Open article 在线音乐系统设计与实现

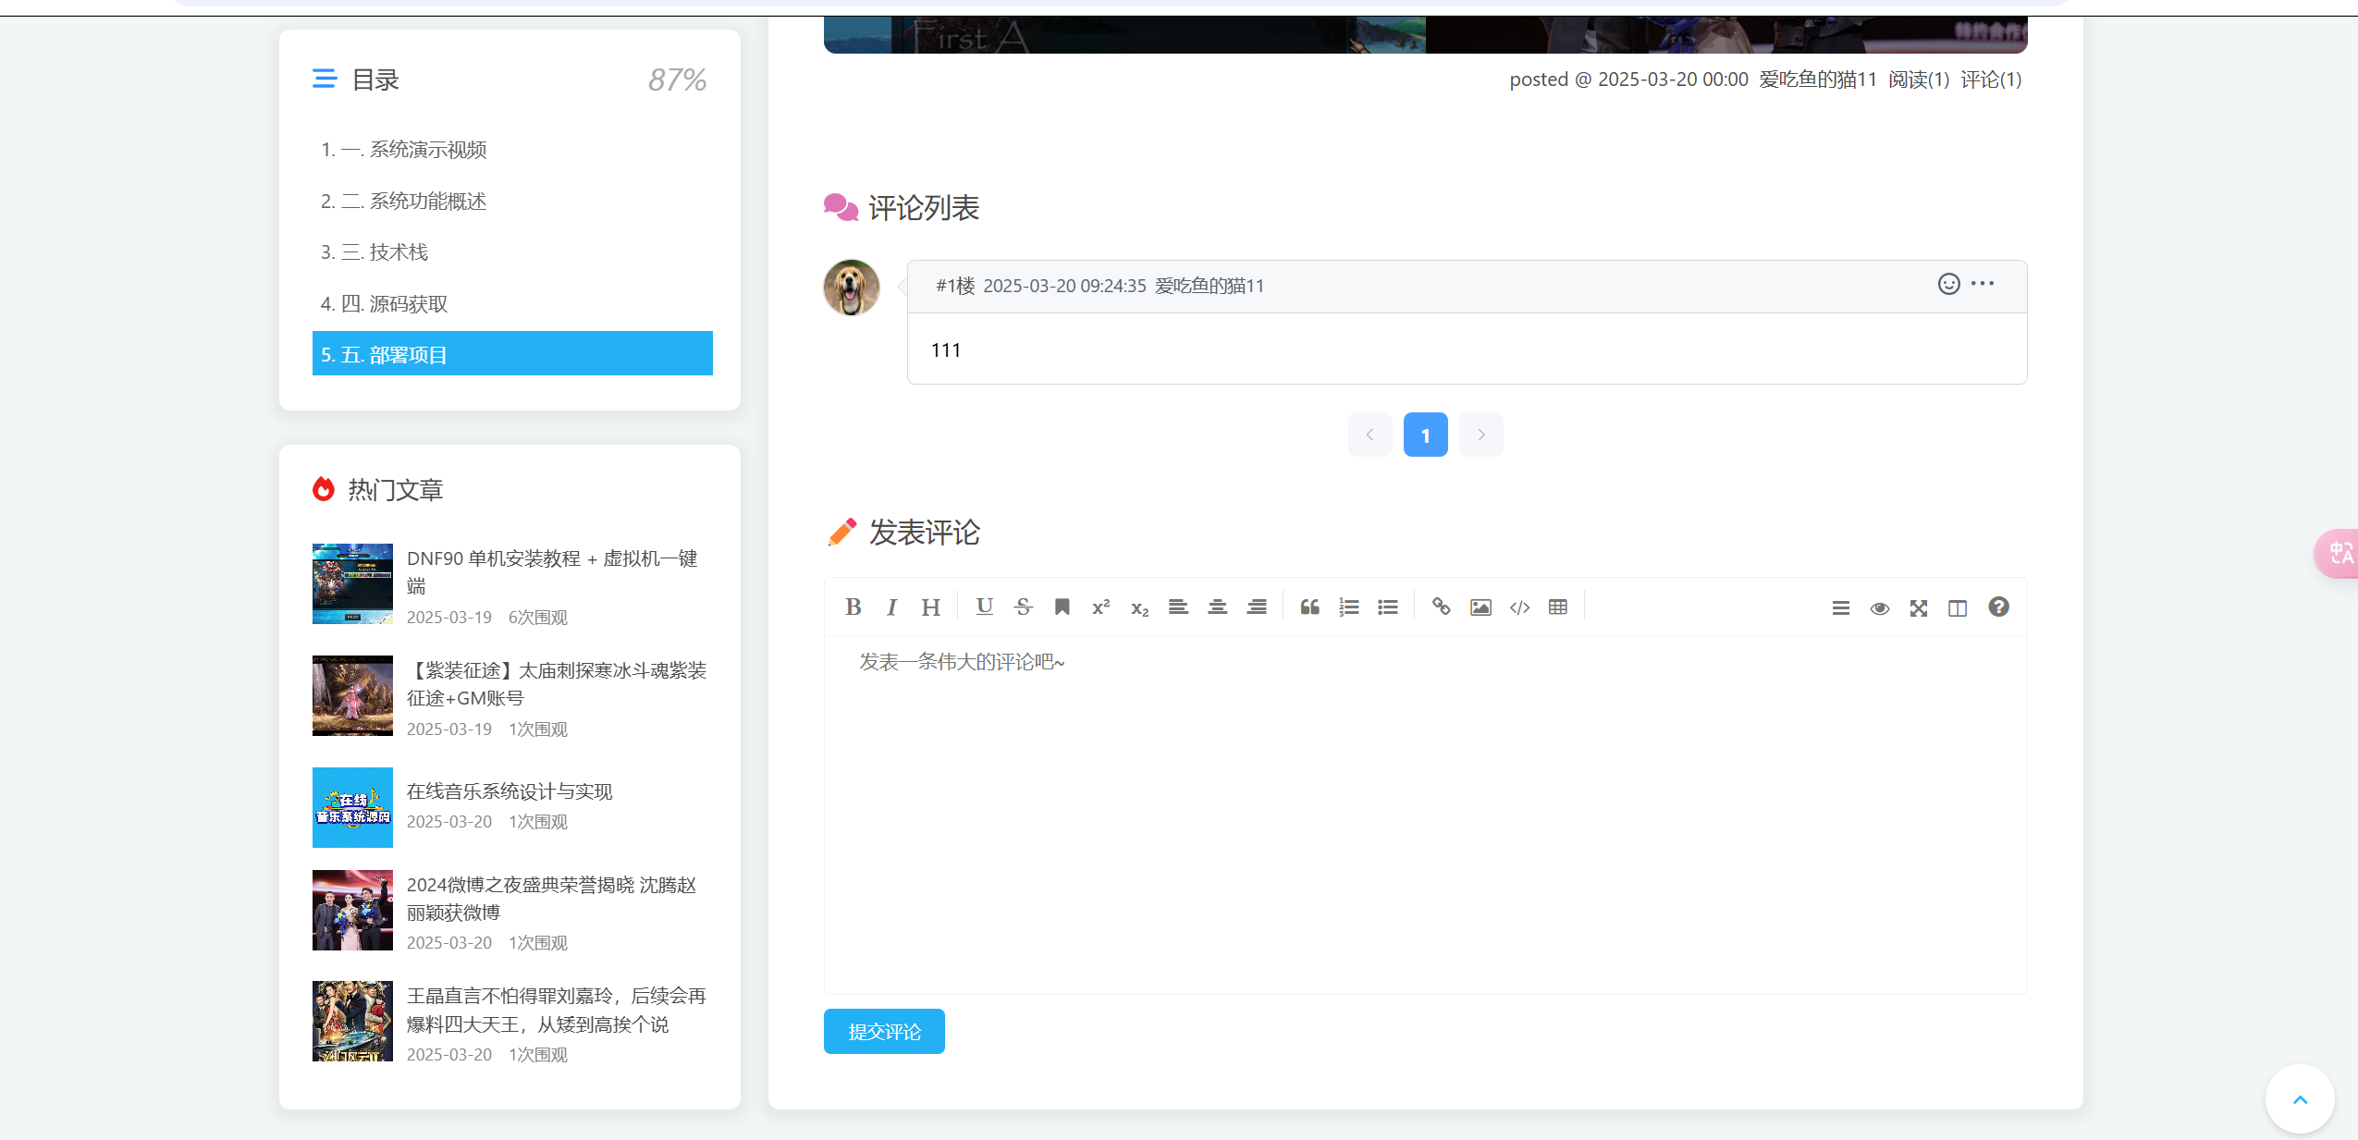pyautogui.click(x=510, y=791)
